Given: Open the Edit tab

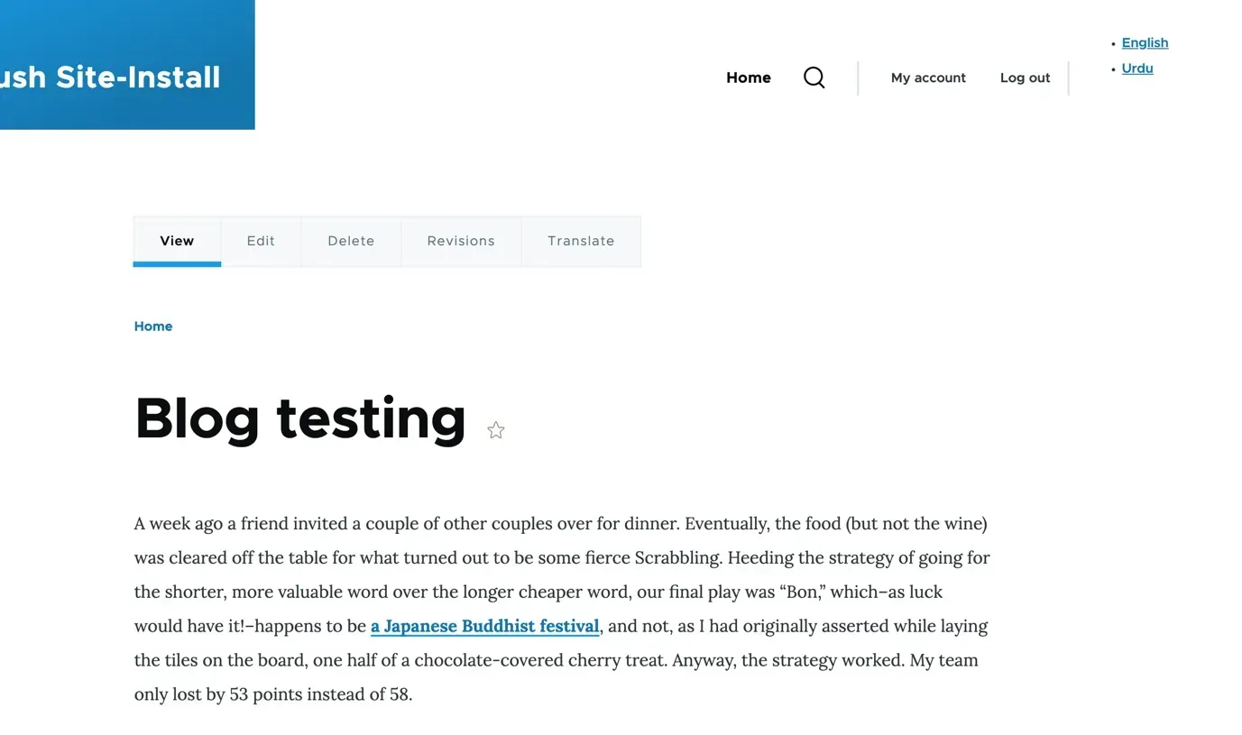Looking at the screenshot, I should pyautogui.click(x=261, y=241).
